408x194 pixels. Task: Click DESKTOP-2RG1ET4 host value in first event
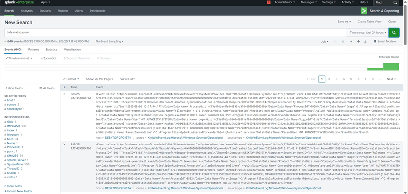118,138
